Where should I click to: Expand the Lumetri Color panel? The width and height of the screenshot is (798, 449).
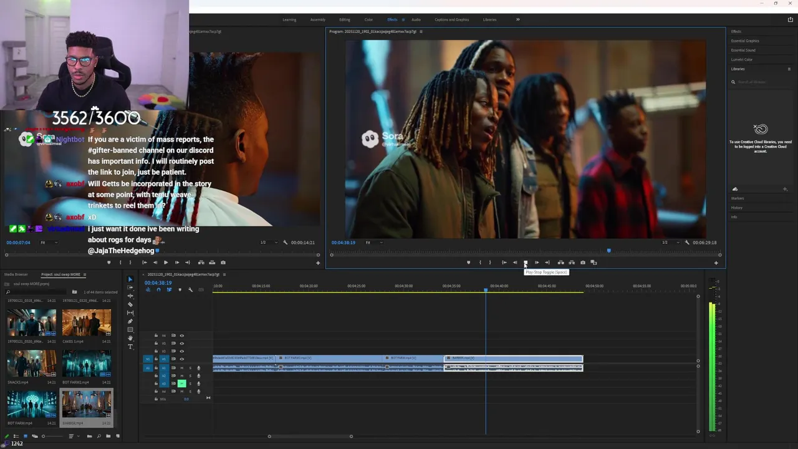click(x=742, y=60)
